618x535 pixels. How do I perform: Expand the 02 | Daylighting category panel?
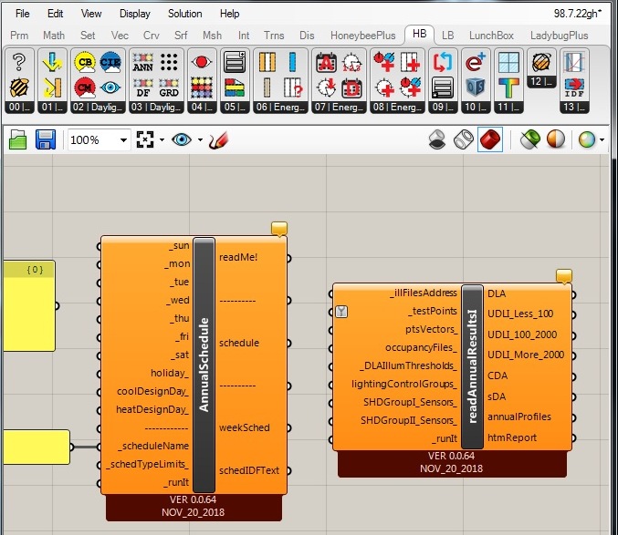point(99,107)
